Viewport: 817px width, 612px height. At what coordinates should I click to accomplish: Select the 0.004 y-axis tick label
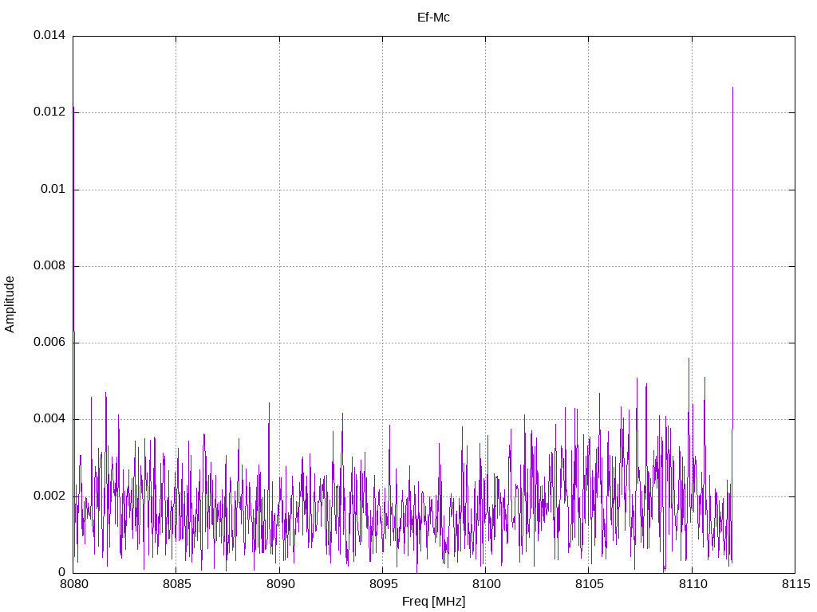pos(49,419)
